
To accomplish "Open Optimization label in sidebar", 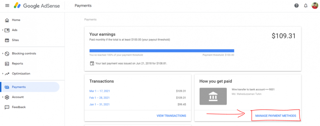I will pos(21,73).
